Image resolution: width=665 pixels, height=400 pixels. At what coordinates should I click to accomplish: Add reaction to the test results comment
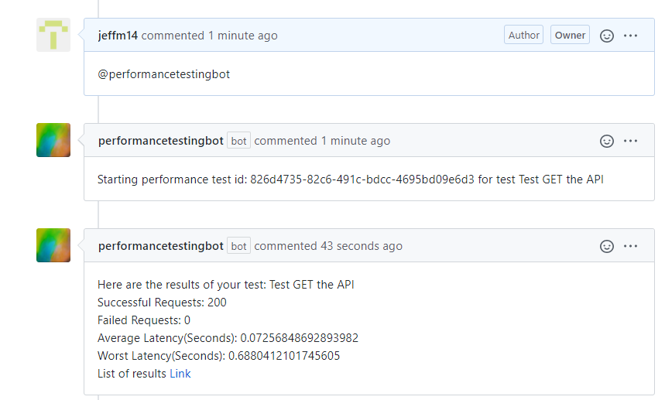tap(606, 246)
